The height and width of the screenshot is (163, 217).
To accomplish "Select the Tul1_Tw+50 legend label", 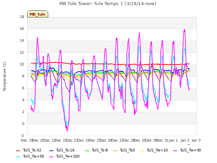I will pos(34,156).
